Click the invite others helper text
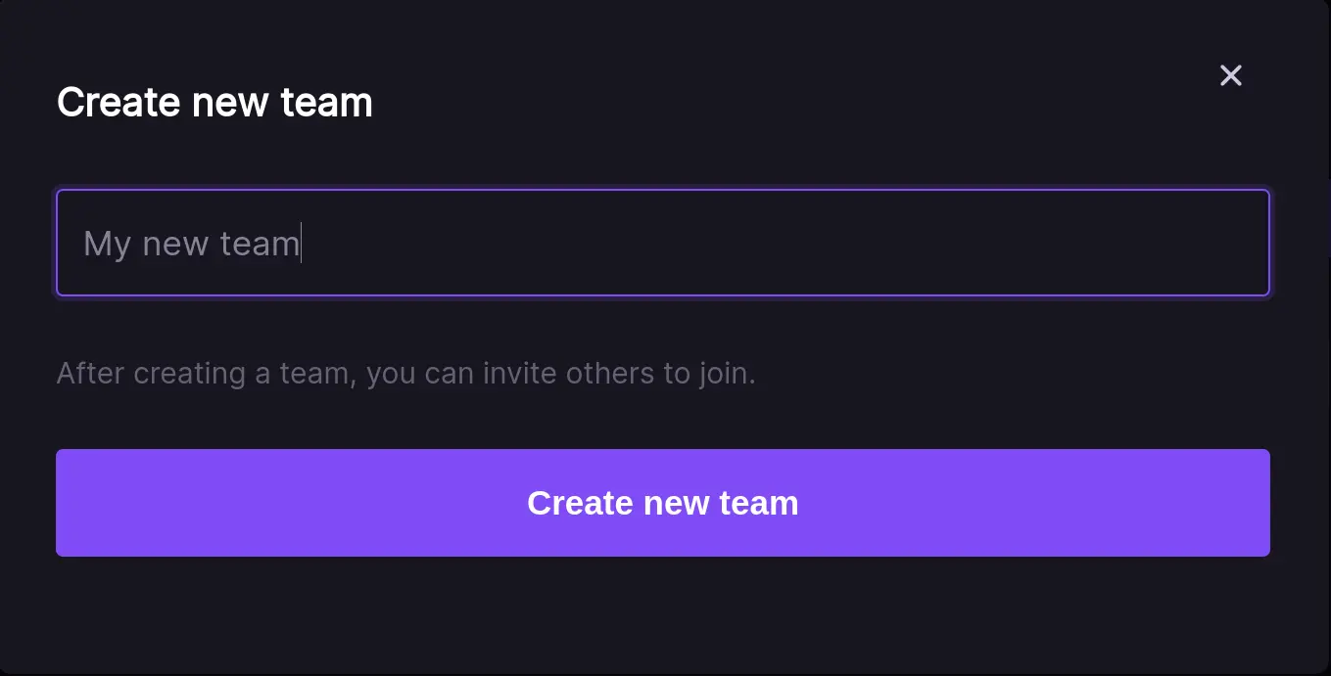 pyautogui.click(x=405, y=374)
